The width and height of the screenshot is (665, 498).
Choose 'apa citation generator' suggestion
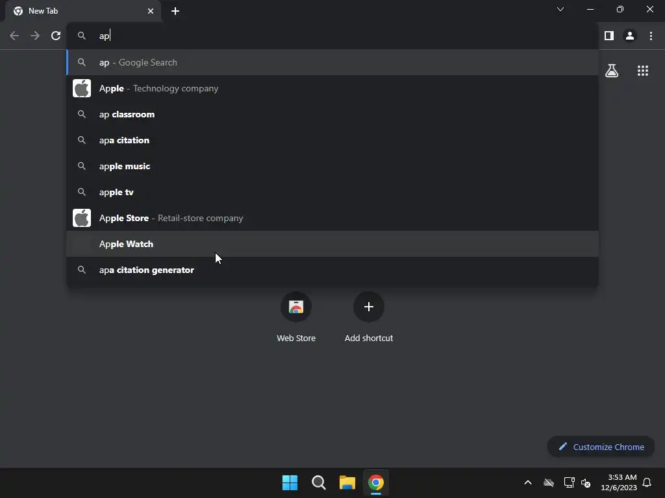click(x=332, y=270)
